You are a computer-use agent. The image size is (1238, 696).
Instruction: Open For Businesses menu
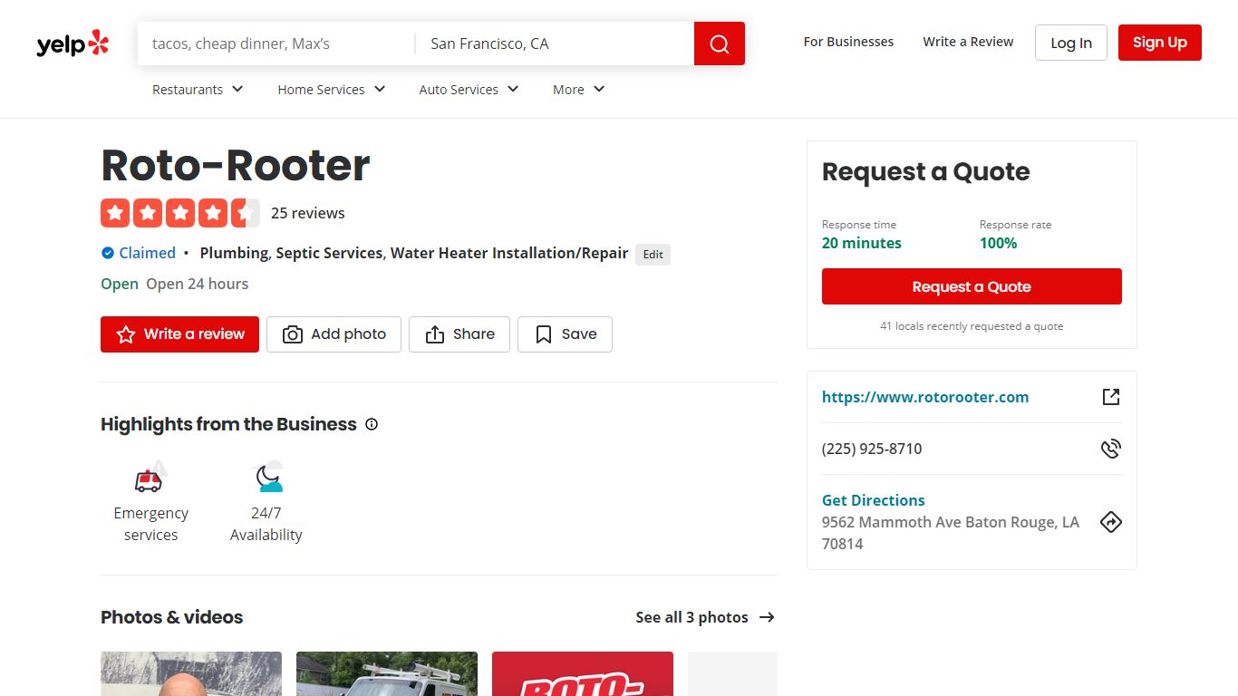(x=848, y=42)
